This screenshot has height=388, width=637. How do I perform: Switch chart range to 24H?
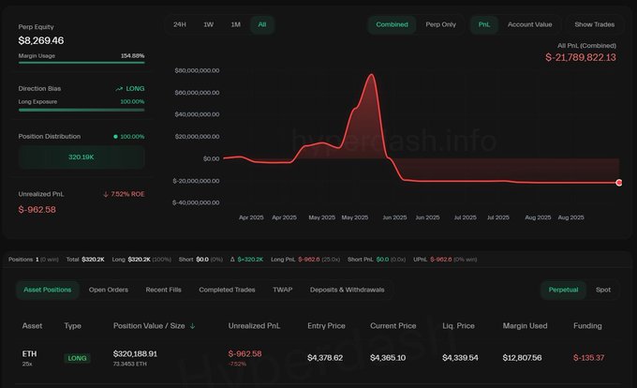pos(180,24)
